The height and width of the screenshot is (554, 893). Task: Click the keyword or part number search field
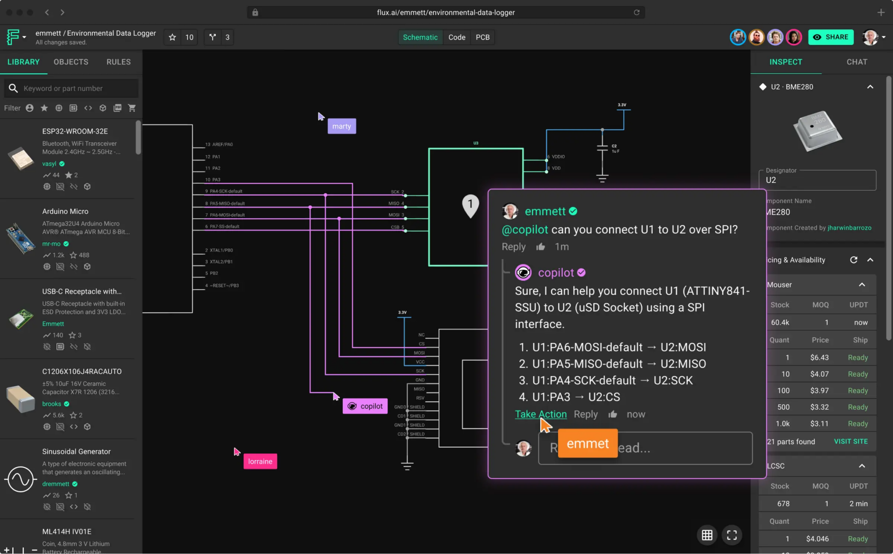(71, 88)
